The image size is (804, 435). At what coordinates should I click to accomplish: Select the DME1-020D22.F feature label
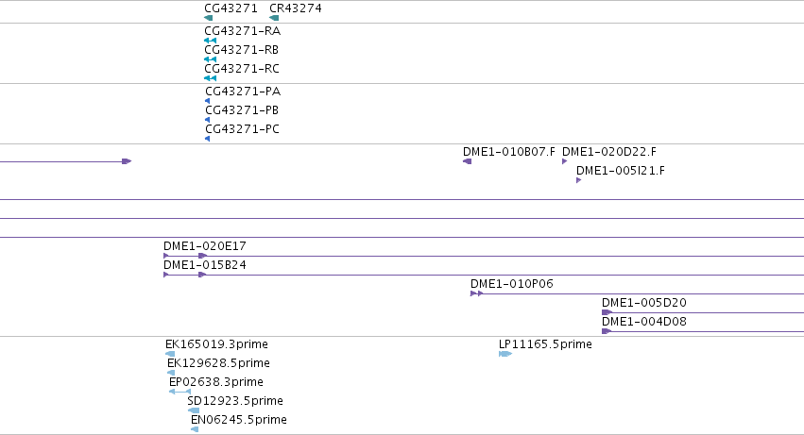click(609, 152)
